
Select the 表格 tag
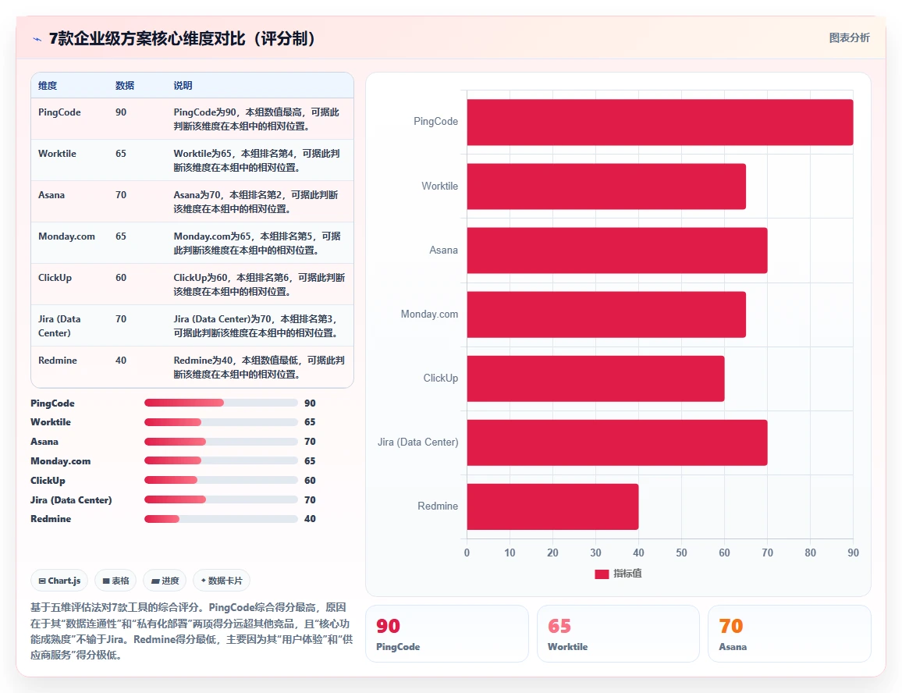(x=115, y=581)
